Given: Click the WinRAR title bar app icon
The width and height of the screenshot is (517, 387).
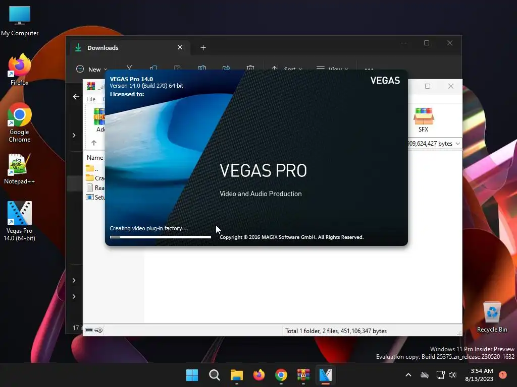Looking at the screenshot, I should pyautogui.click(x=91, y=86).
